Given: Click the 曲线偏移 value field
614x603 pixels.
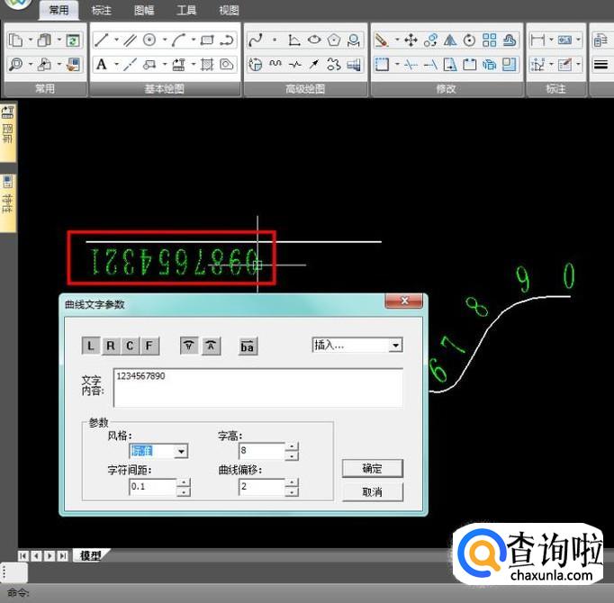Looking at the screenshot, I should [x=262, y=487].
